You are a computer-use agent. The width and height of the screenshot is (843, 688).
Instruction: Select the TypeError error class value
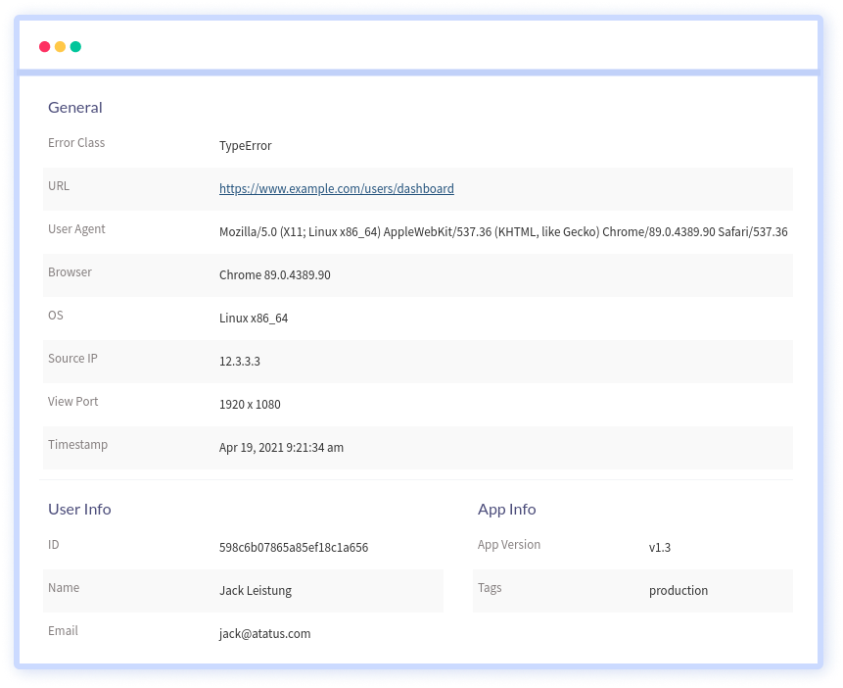245,146
